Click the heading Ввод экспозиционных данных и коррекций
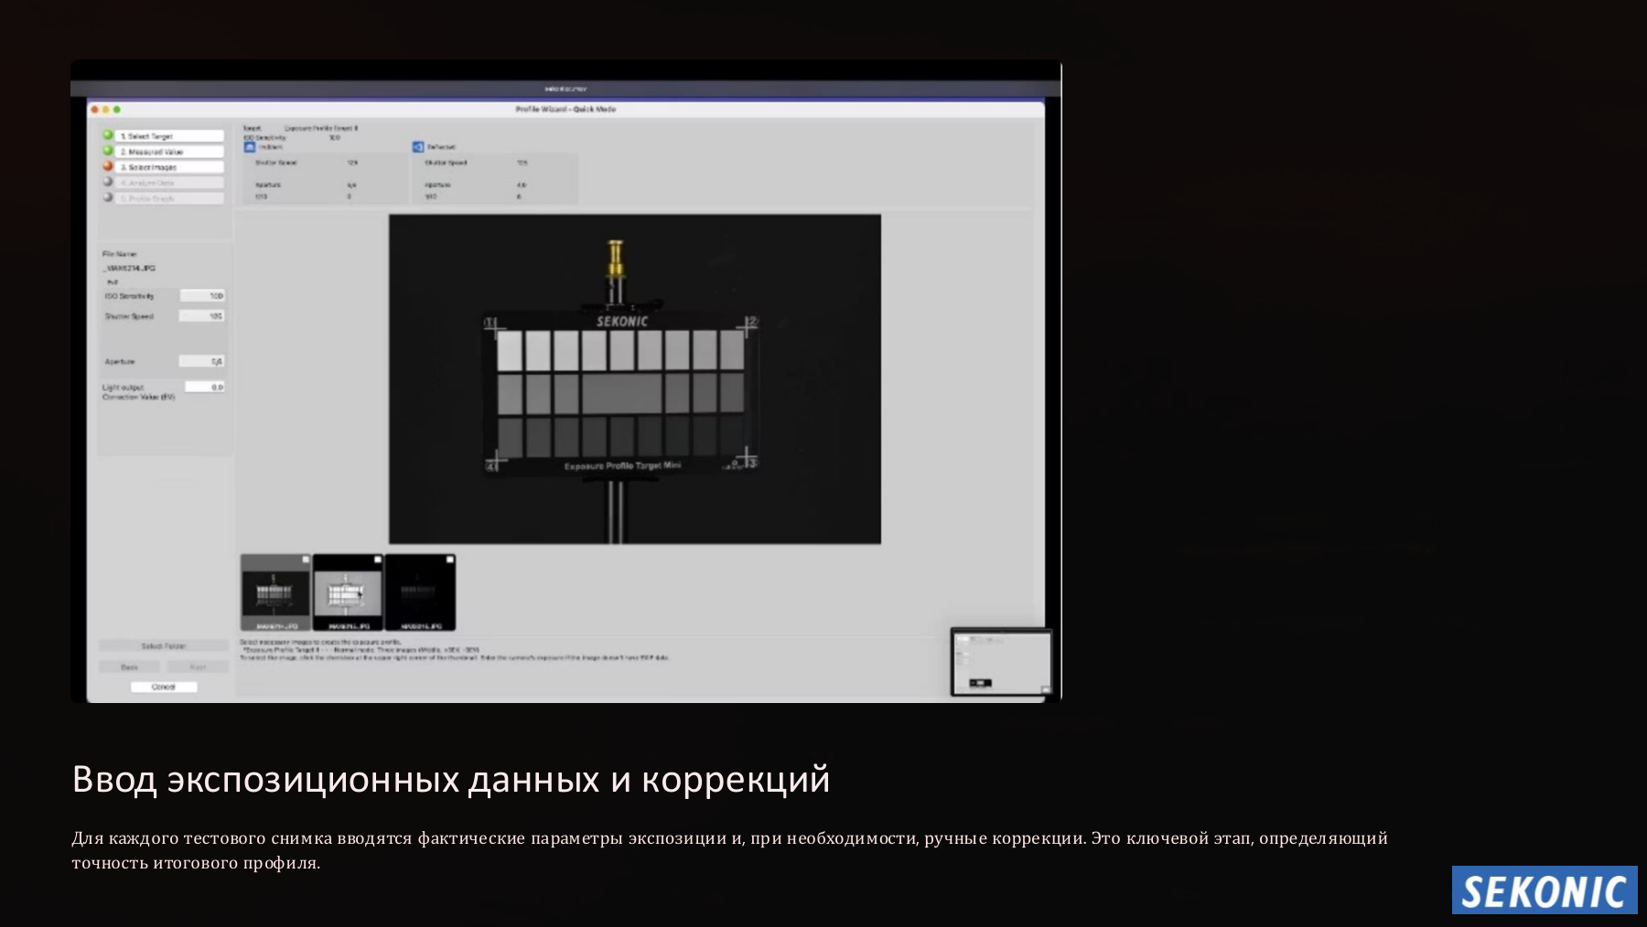Screen dimensions: 1647x927 [451, 780]
